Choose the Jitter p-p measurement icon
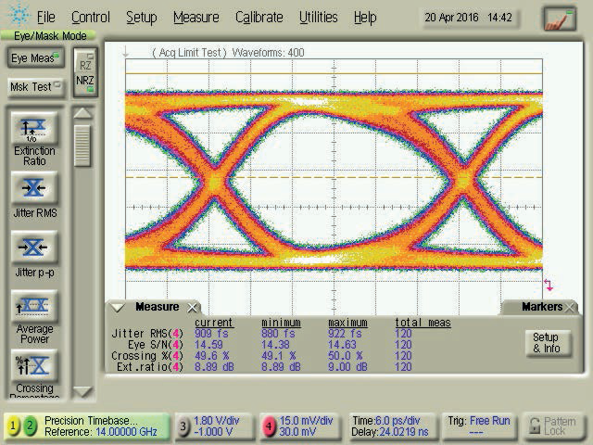Image resolution: width=593 pixels, height=445 pixels. pos(34,248)
